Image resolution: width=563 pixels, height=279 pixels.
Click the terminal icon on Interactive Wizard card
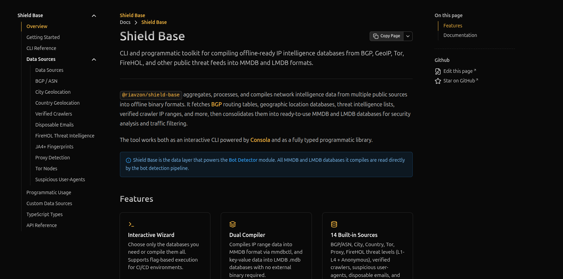131,224
